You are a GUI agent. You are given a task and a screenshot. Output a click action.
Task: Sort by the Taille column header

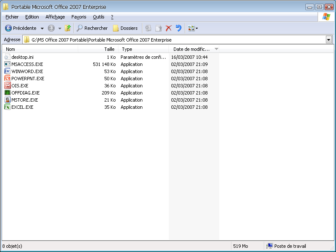(x=98, y=49)
